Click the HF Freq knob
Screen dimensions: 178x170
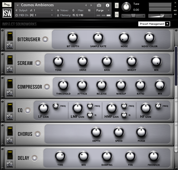click(158, 106)
